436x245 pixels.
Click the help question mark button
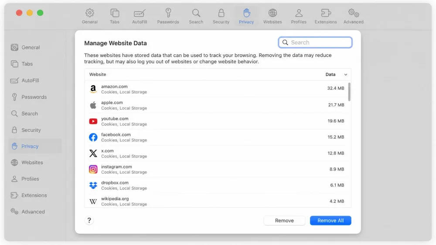[89, 220]
